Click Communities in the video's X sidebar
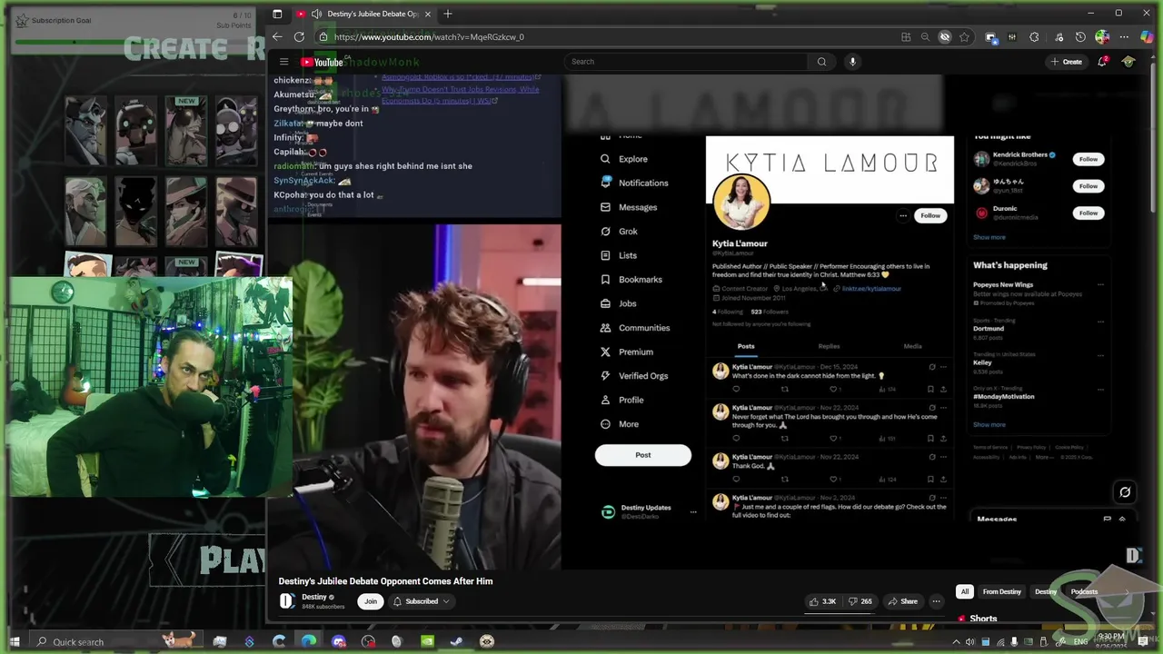Image resolution: width=1163 pixels, height=654 pixels. tap(643, 328)
